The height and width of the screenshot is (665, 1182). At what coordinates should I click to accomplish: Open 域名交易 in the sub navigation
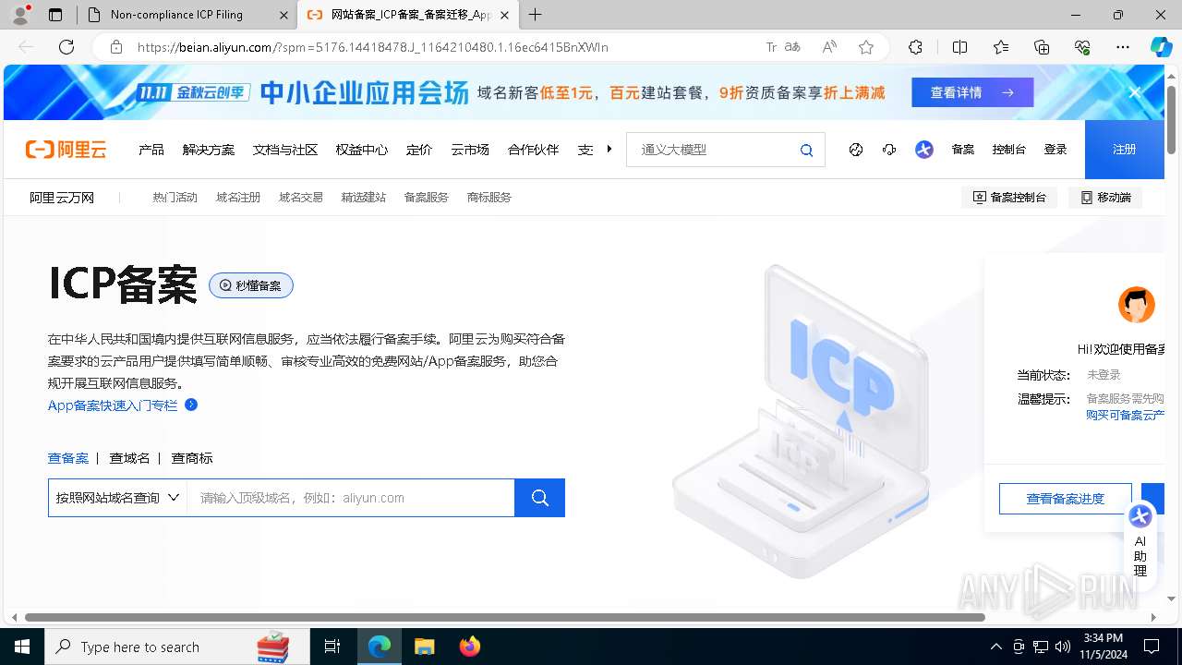click(301, 198)
